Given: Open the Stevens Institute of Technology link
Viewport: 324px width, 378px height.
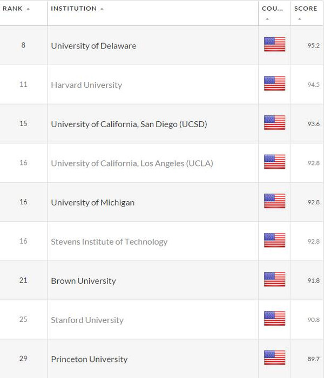Looking at the screenshot, I should point(109,242).
